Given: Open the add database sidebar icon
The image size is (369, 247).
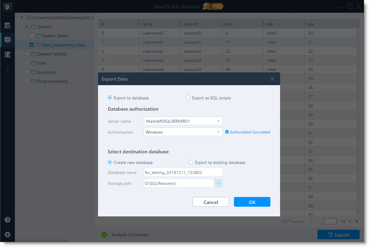Looking at the screenshot, I should point(8,26).
